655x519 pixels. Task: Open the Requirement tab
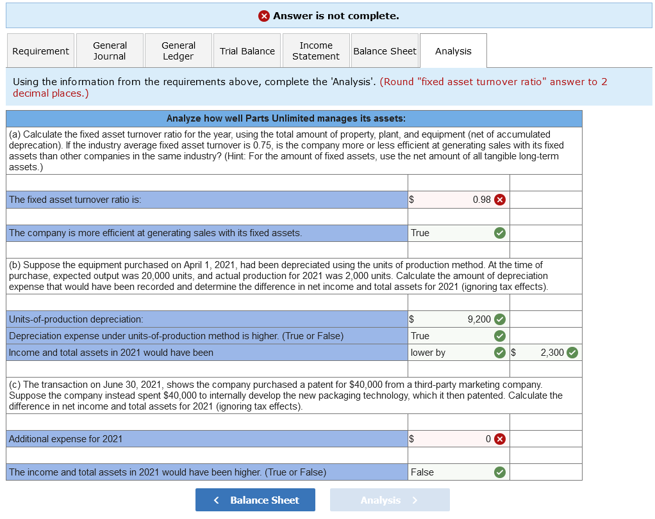pos(40,51)
